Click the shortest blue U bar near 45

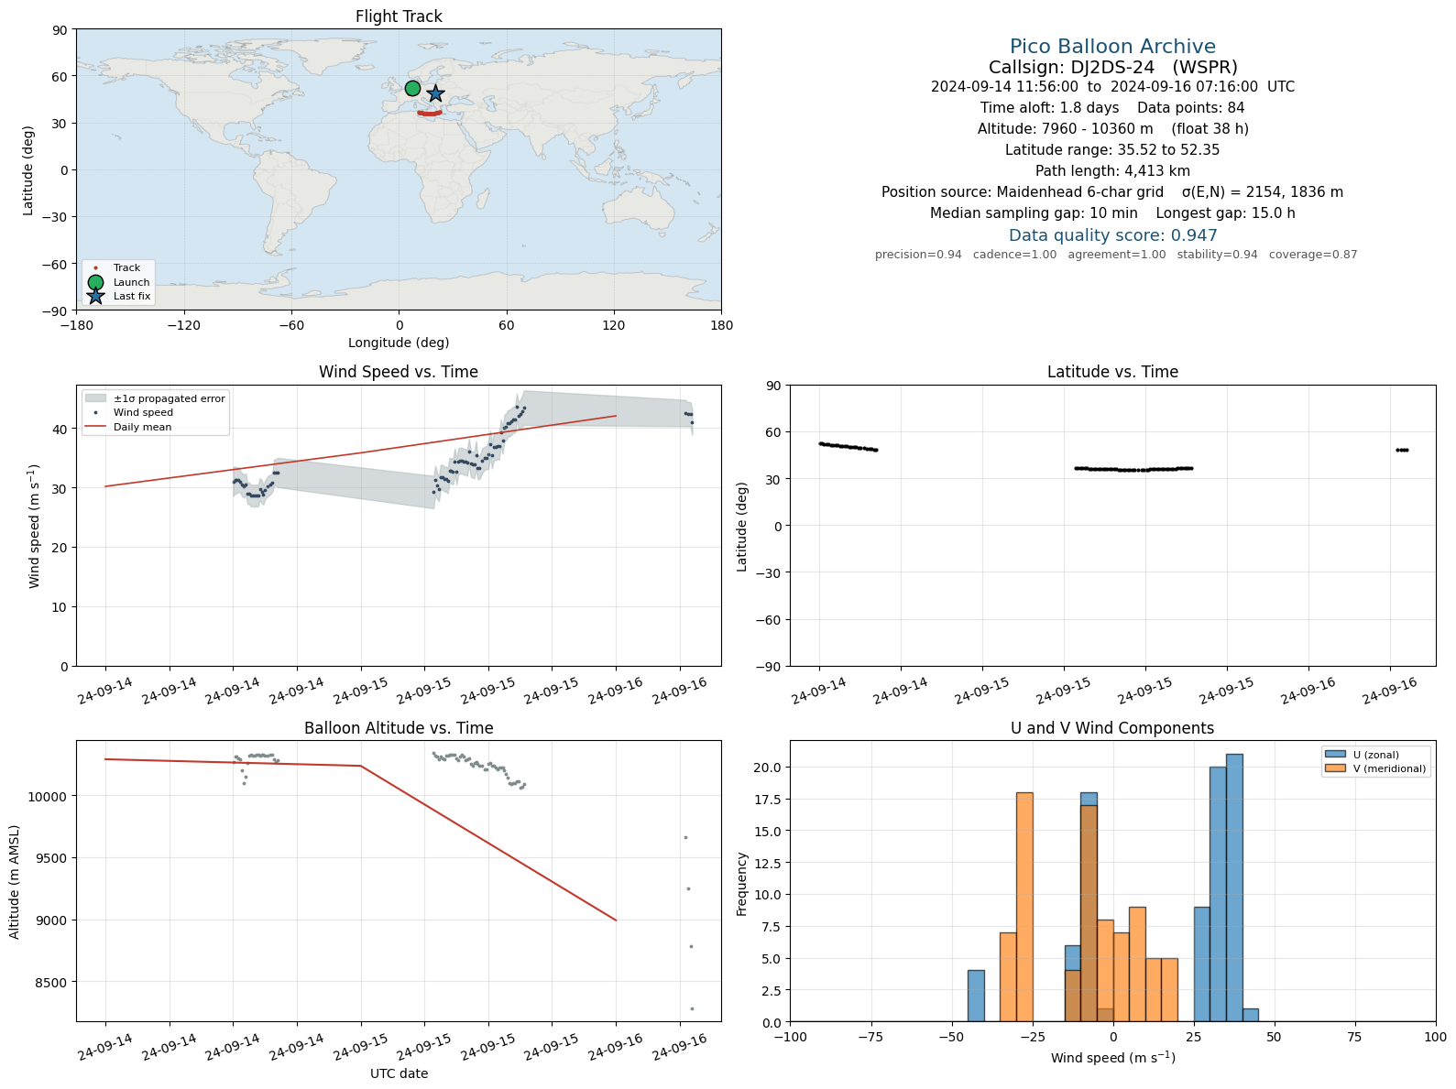point(1251,1015)
